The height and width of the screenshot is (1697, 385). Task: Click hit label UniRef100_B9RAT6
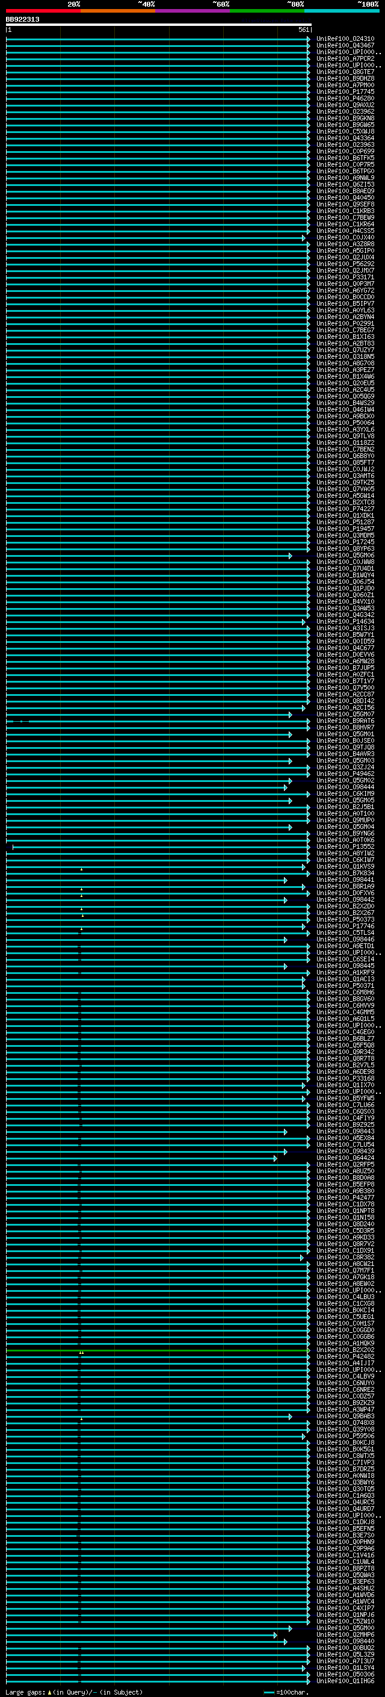click(345, 721)
